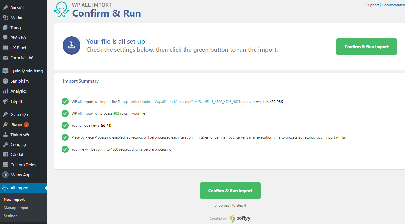Click the Giao diện brush icon

[5, 114]
